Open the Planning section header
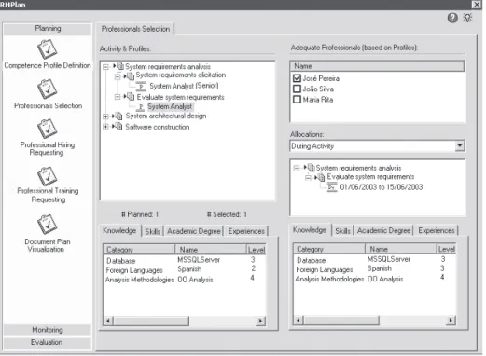 (x=48, y=29)
